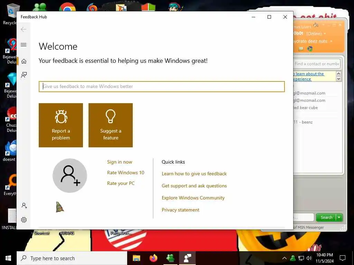Select the Everything desktop shortcut
The image size is (354, 265).
click(x=10, y=185)
